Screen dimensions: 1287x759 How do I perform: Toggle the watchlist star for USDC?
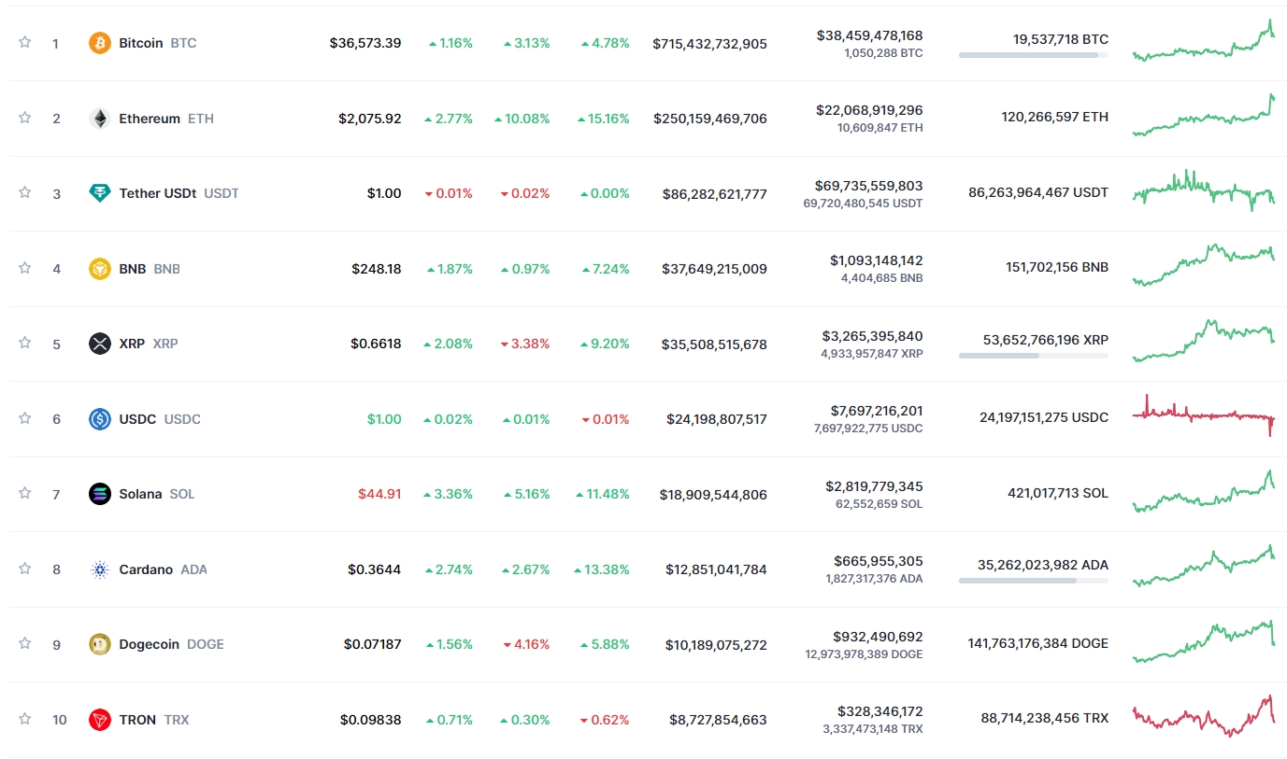pos(25,418)
